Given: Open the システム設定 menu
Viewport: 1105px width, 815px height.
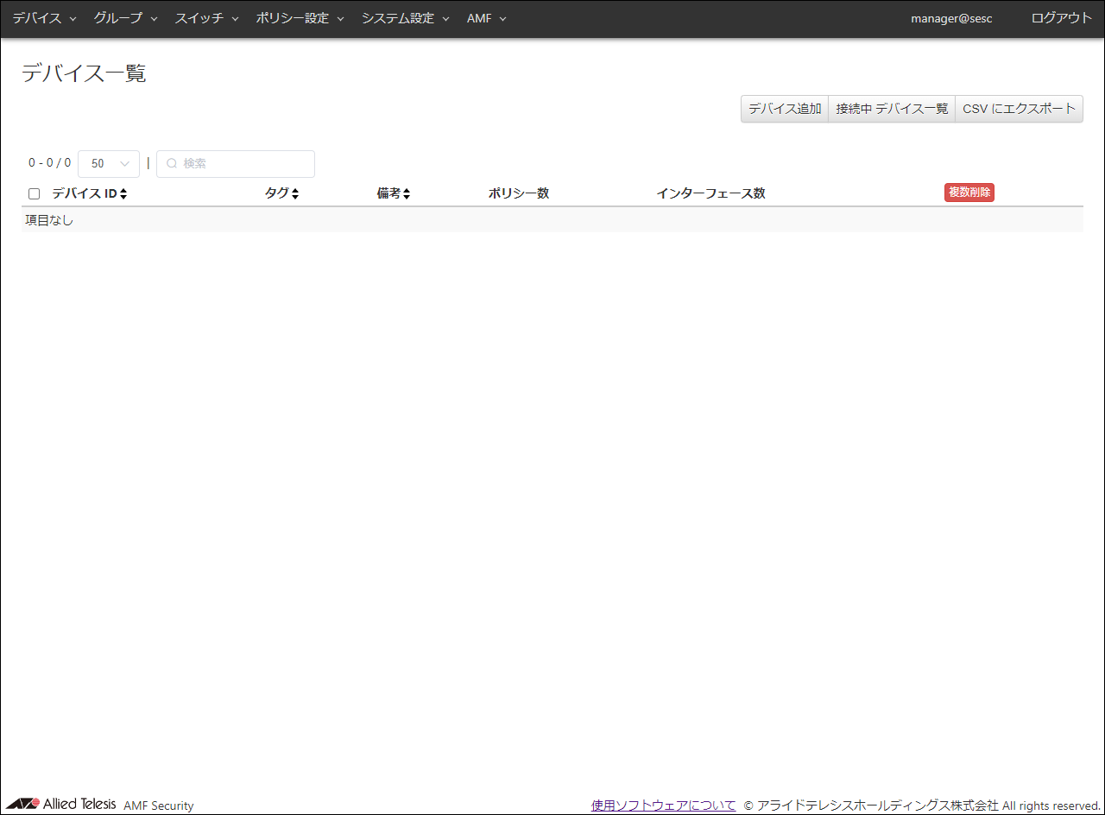Looking at the screenshot, I should click(405, 18).
